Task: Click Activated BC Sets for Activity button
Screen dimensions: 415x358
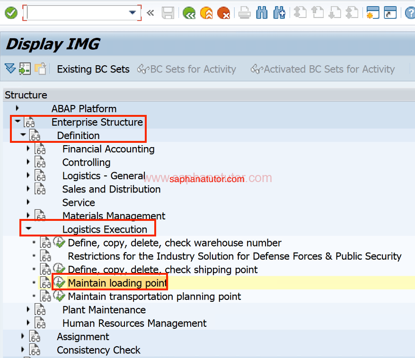Action: coord(323,70)
